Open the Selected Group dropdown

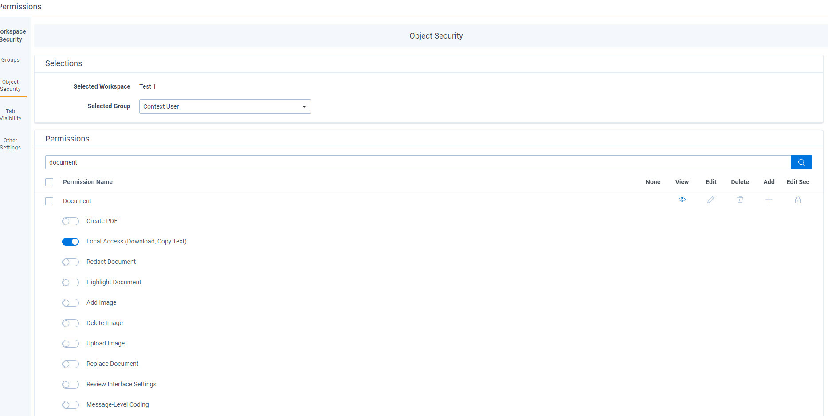[x=225, y=106]
